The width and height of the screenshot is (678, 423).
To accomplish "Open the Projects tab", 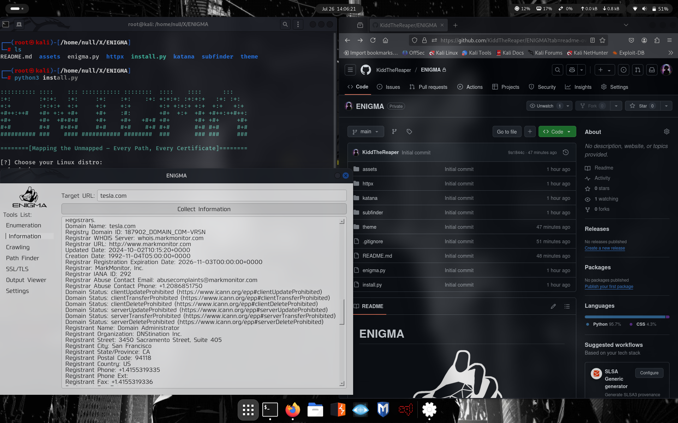I will [506, 87].
